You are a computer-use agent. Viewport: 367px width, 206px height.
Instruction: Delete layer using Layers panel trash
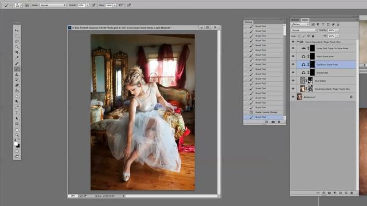(352, 193)
